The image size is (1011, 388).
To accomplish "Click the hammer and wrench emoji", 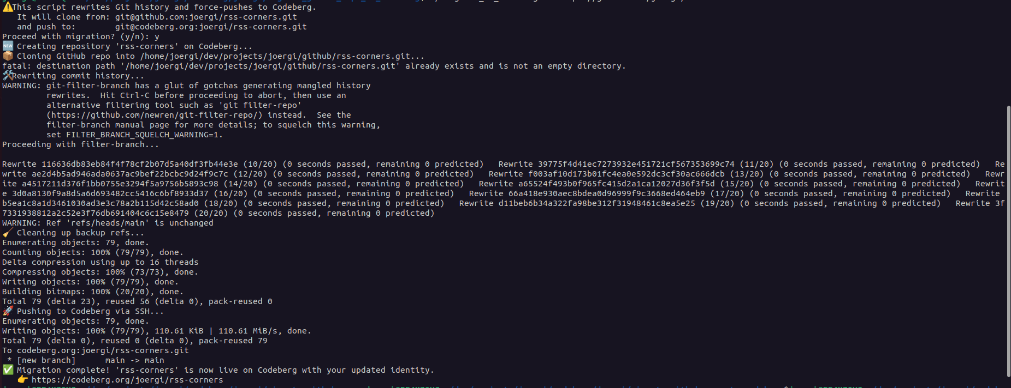I will pos(7,76).
